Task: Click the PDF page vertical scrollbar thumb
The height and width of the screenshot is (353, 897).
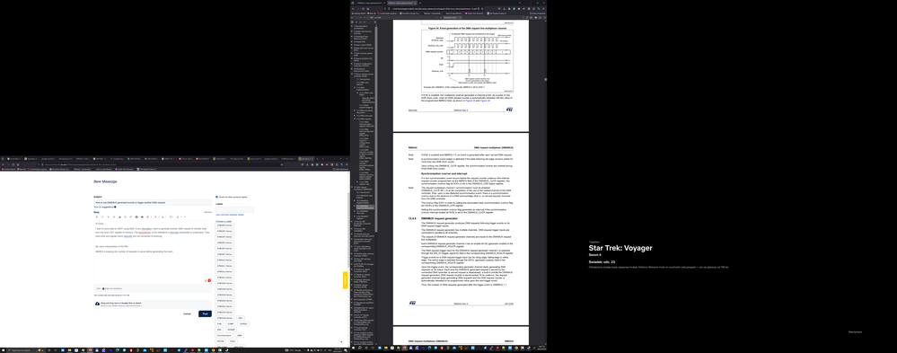Action: click(546, 80)
